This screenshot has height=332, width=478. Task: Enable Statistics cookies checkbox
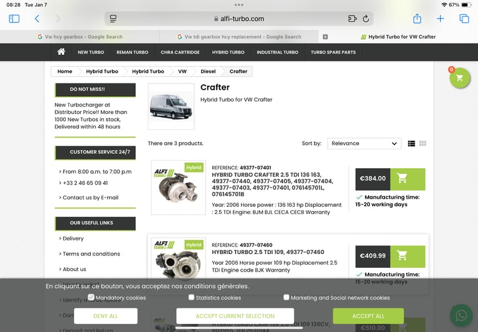191,297
